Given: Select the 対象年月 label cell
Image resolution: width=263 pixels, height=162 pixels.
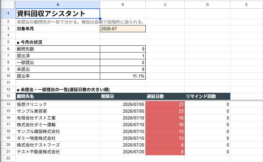Looking at the screenshot, I should click(58, 29).
